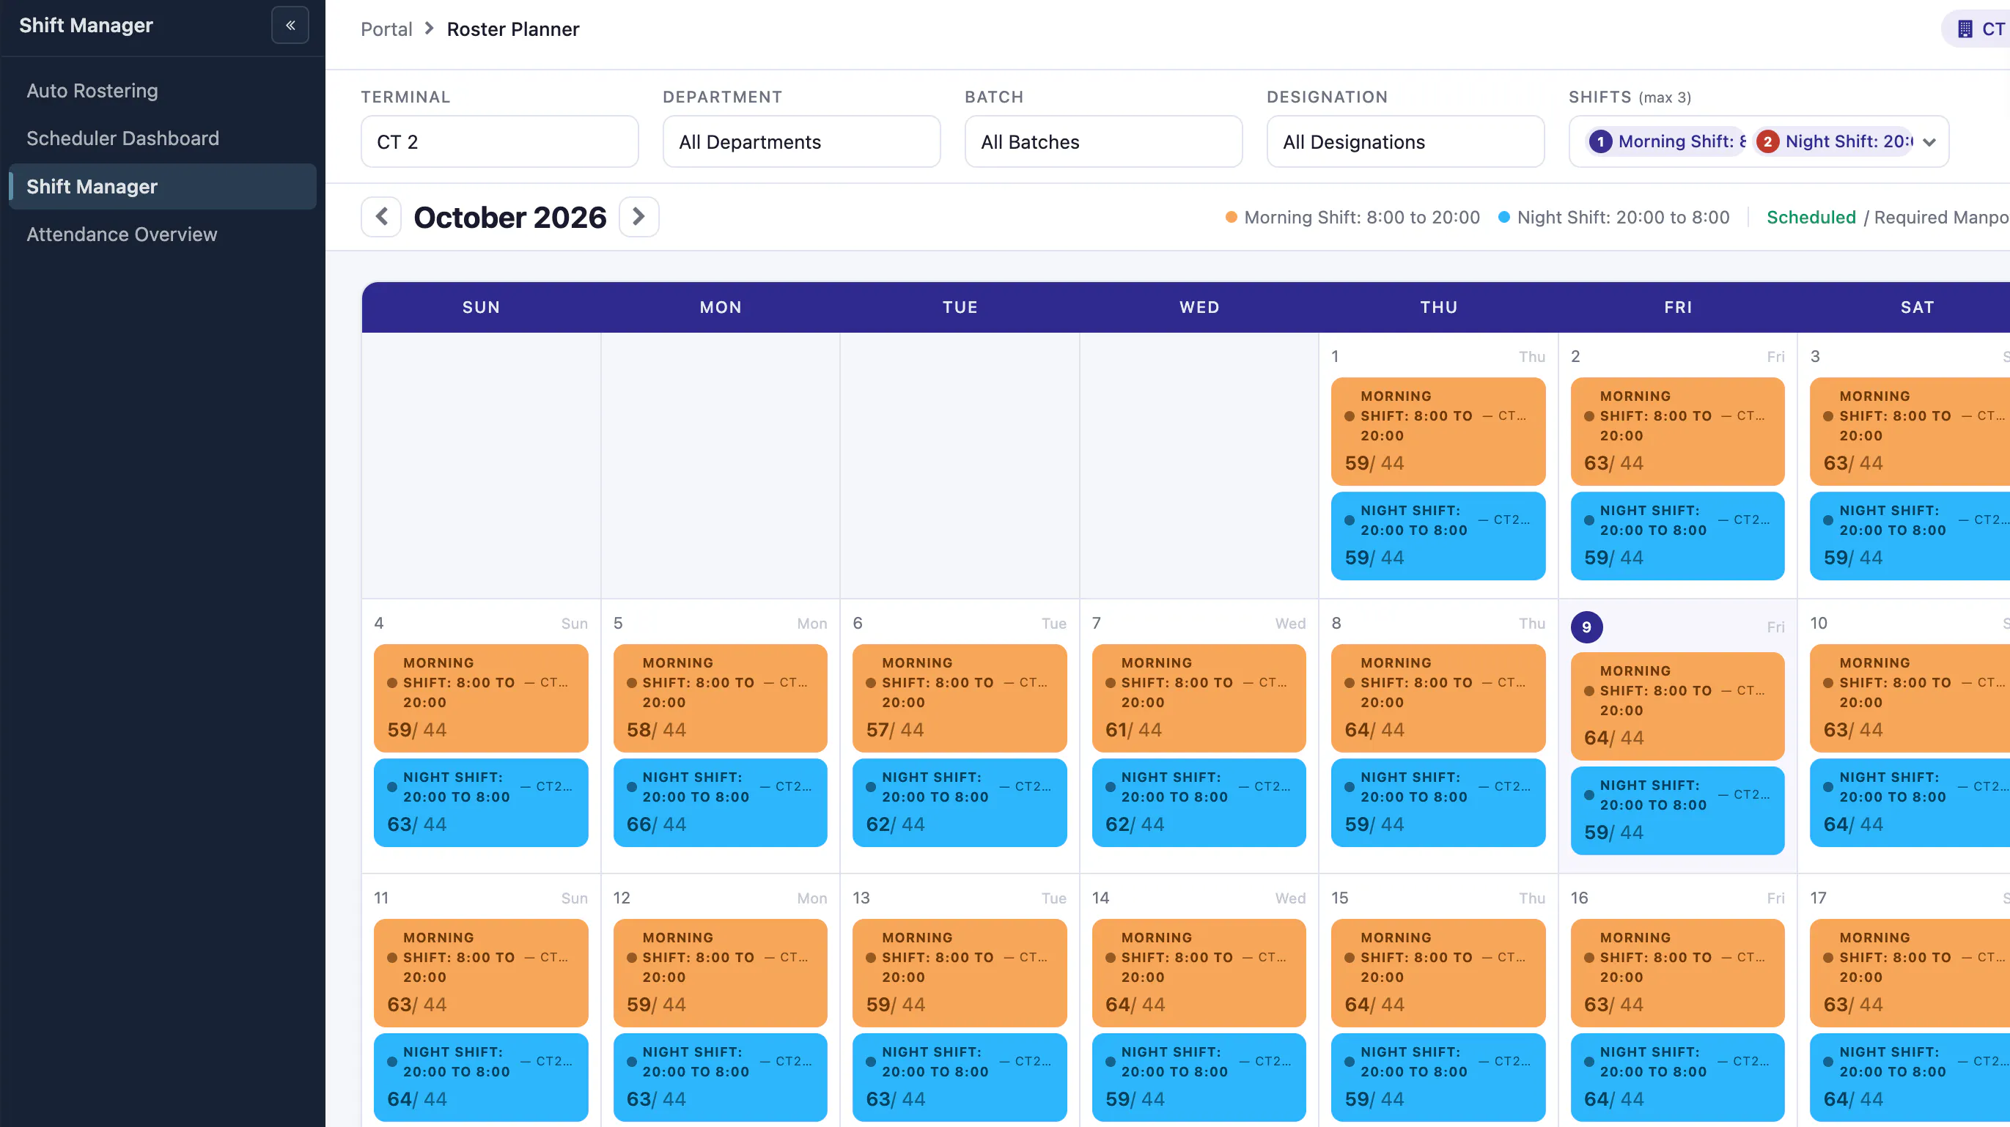Screen dimensions: 2010x1127
Task: Click the breadcrumb chevron after Portal
Action: coord(428,29)
